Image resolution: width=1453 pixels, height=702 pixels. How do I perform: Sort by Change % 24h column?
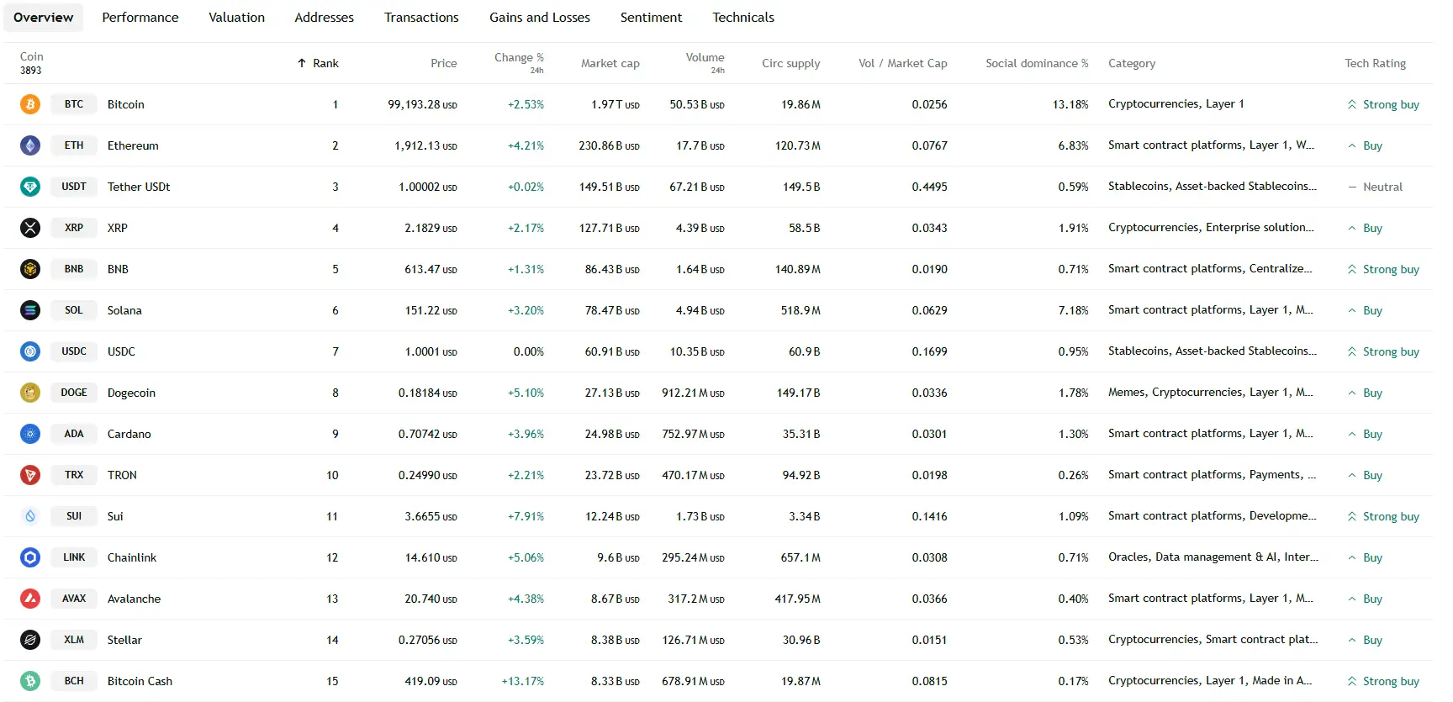pyautogui.click(x=519, y=63)
